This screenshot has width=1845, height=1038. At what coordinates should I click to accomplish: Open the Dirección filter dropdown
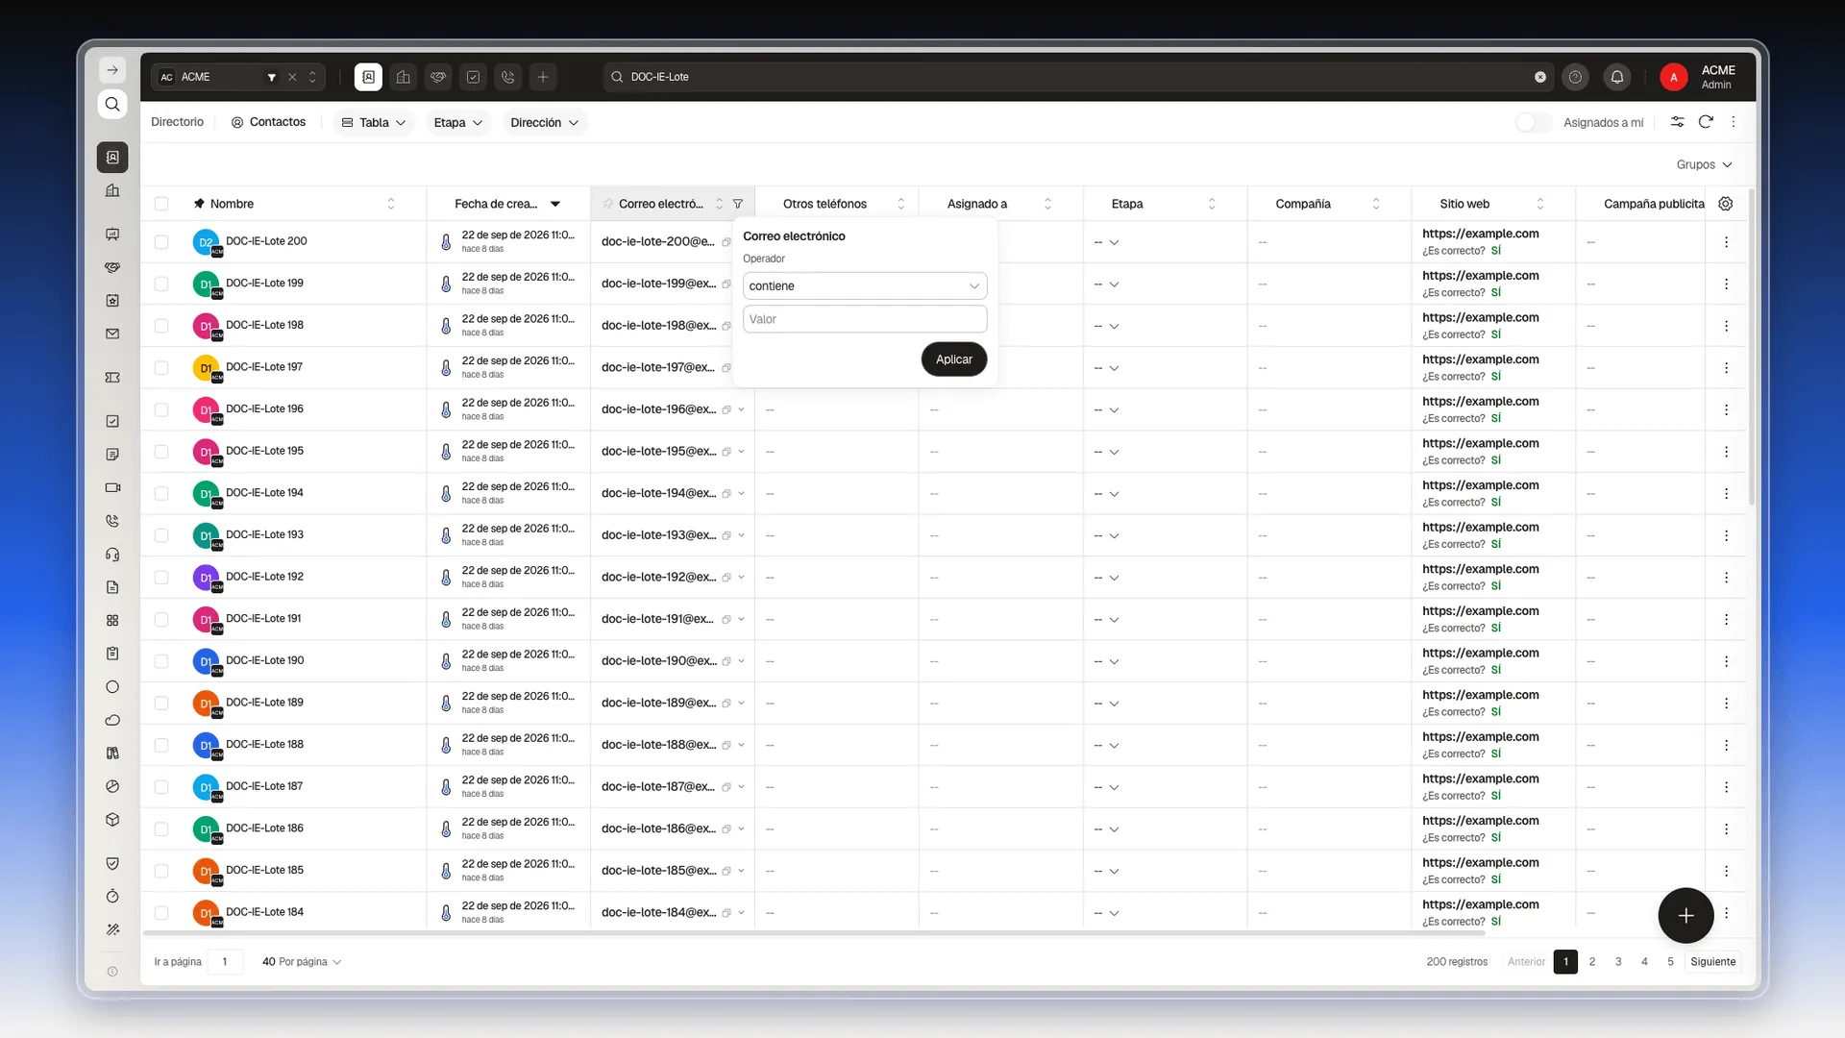[544, 122]
